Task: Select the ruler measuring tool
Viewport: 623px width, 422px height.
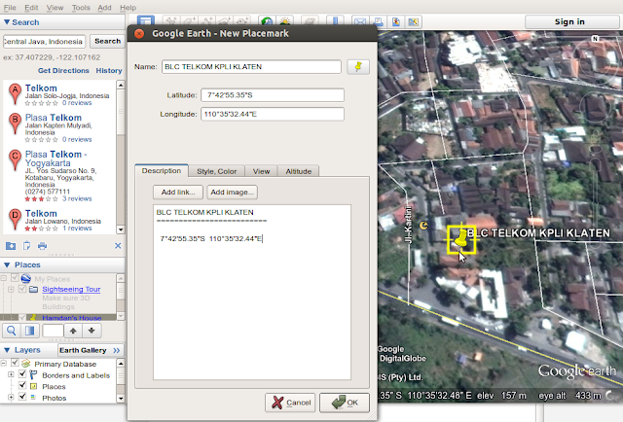Action: coord(335,21)
